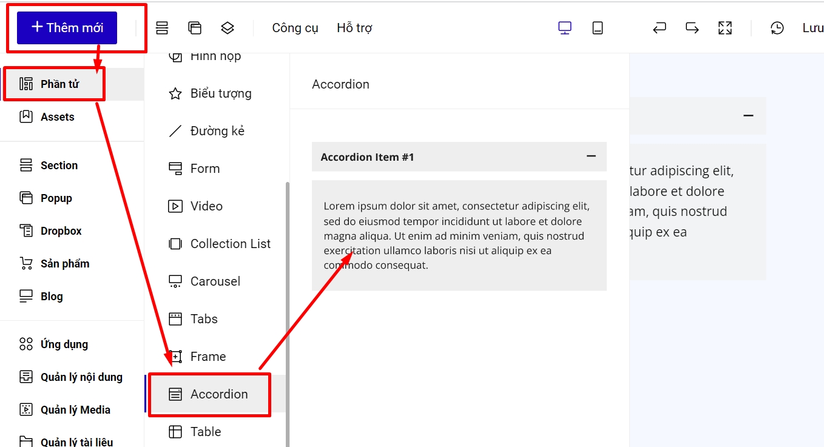
Task: Choose the Carousel element
Action: coord(215,281)
